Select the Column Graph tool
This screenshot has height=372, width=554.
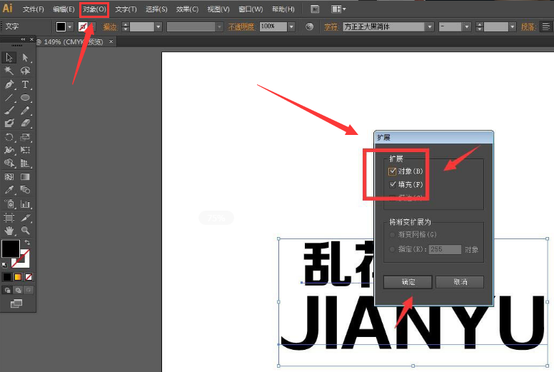25,203
